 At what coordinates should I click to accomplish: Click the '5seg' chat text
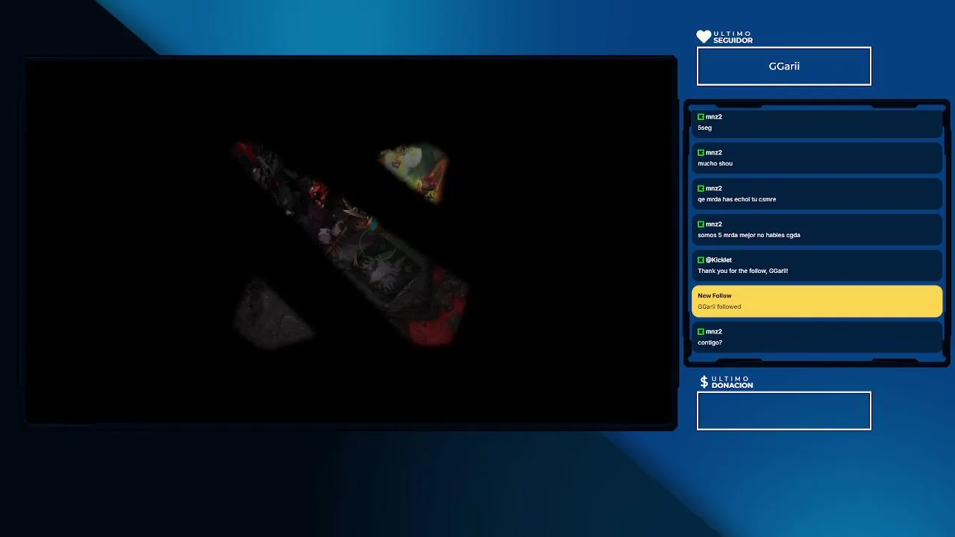[x=704, y=128]
